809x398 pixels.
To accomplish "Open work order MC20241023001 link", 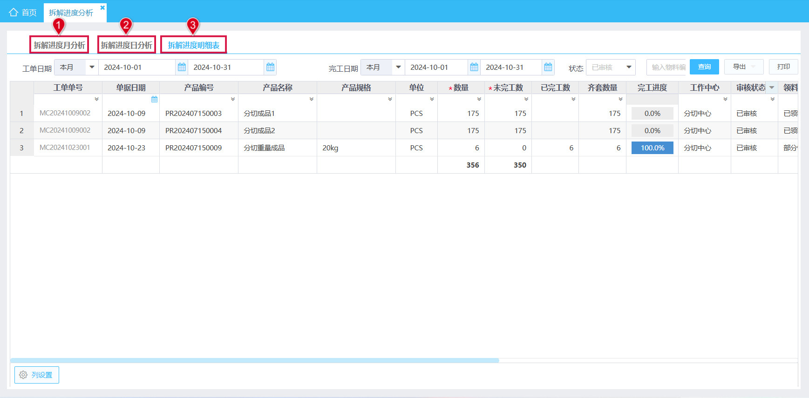I will [65, 148].
